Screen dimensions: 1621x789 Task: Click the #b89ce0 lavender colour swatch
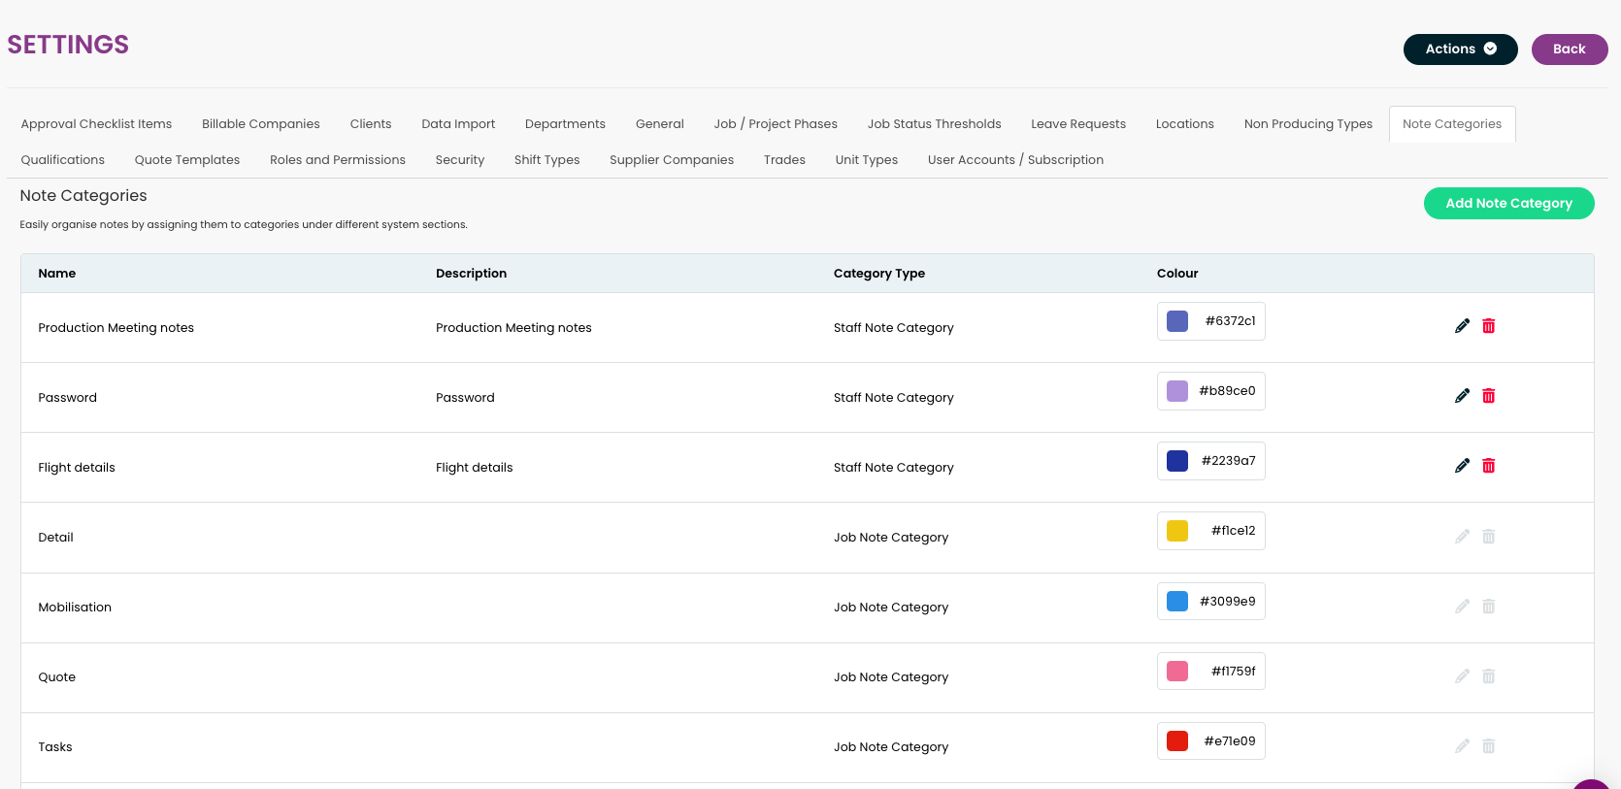point(1177,391)
